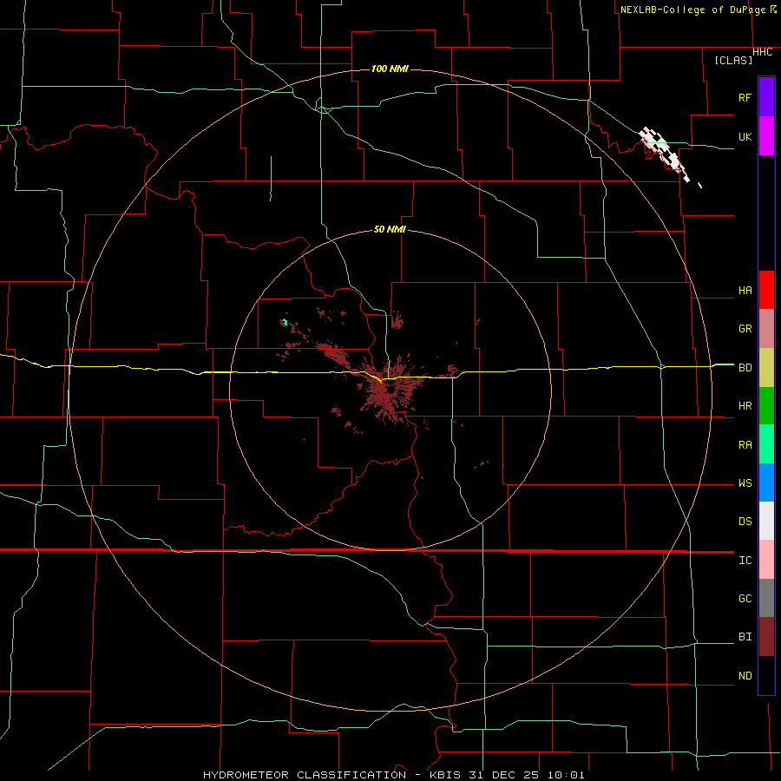The width and height of the screenshot is (781, 781).
Task: Select the GC gray legend swatch
Action: 766,598
